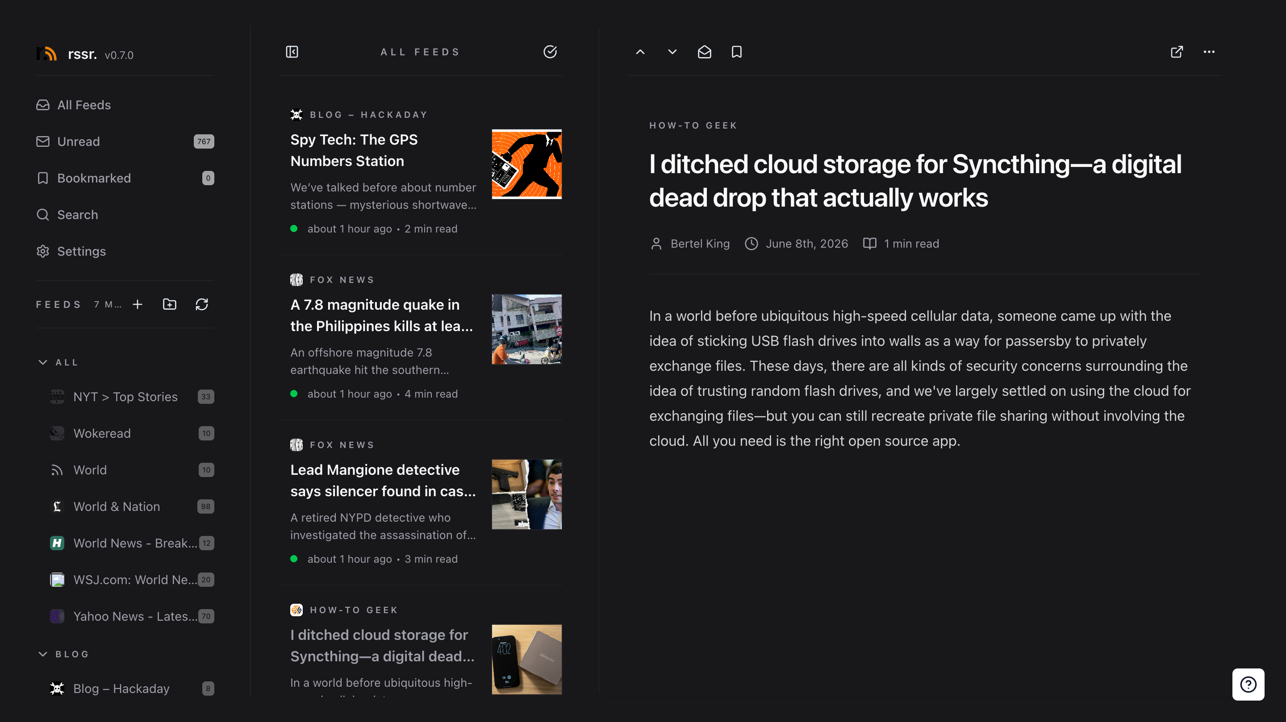The image size is (1286, 722).
Task: Select the World feed
Action: [132, 469]
